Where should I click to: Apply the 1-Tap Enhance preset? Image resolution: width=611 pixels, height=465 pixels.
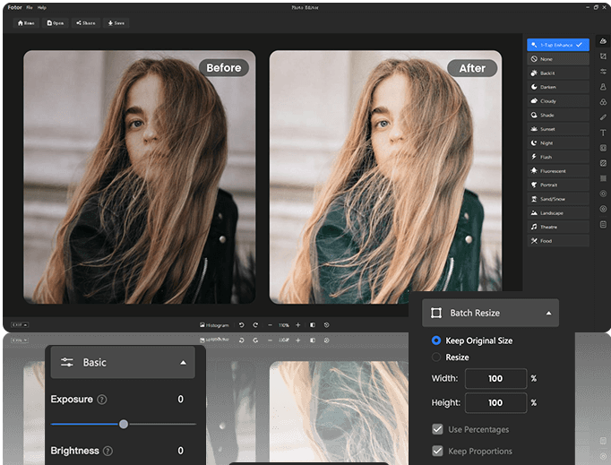[x=558, y=45]
